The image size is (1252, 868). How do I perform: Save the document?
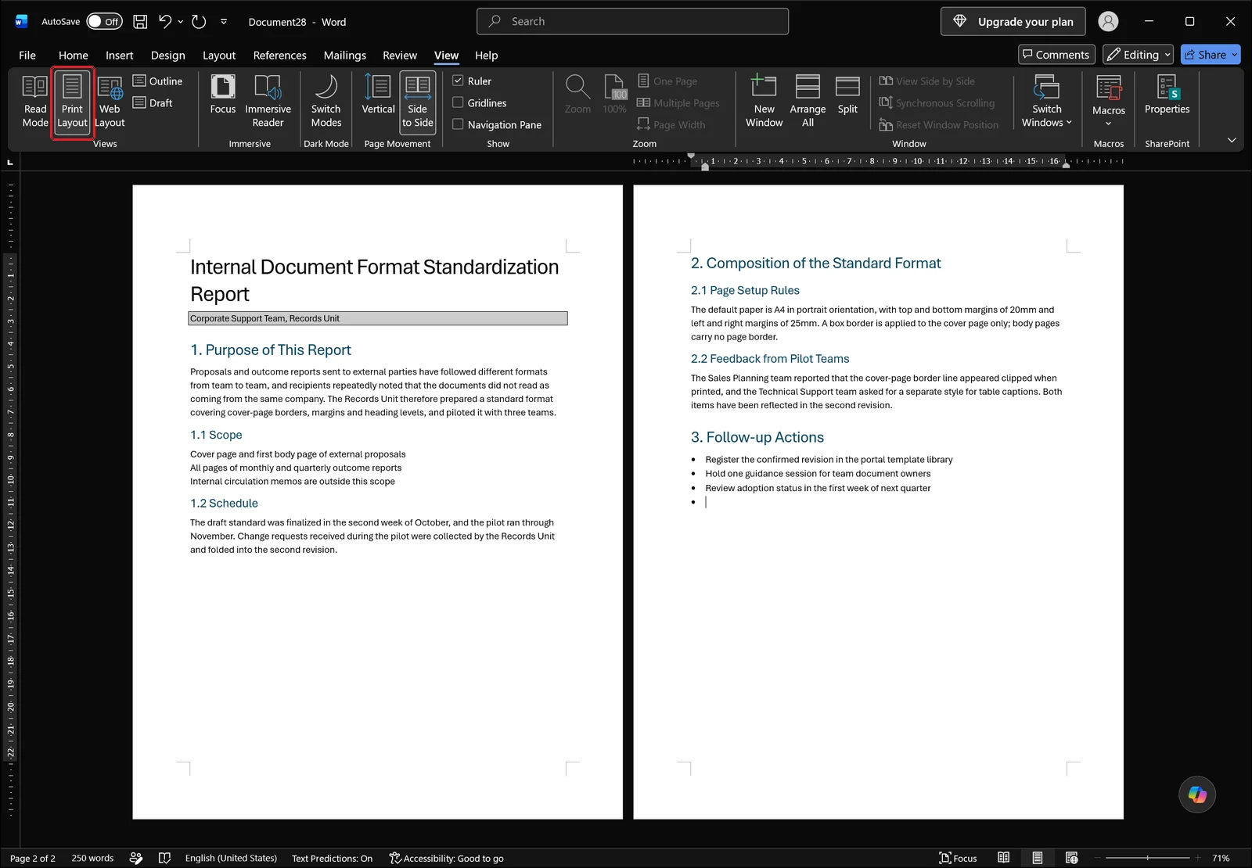tap(140, 22)
